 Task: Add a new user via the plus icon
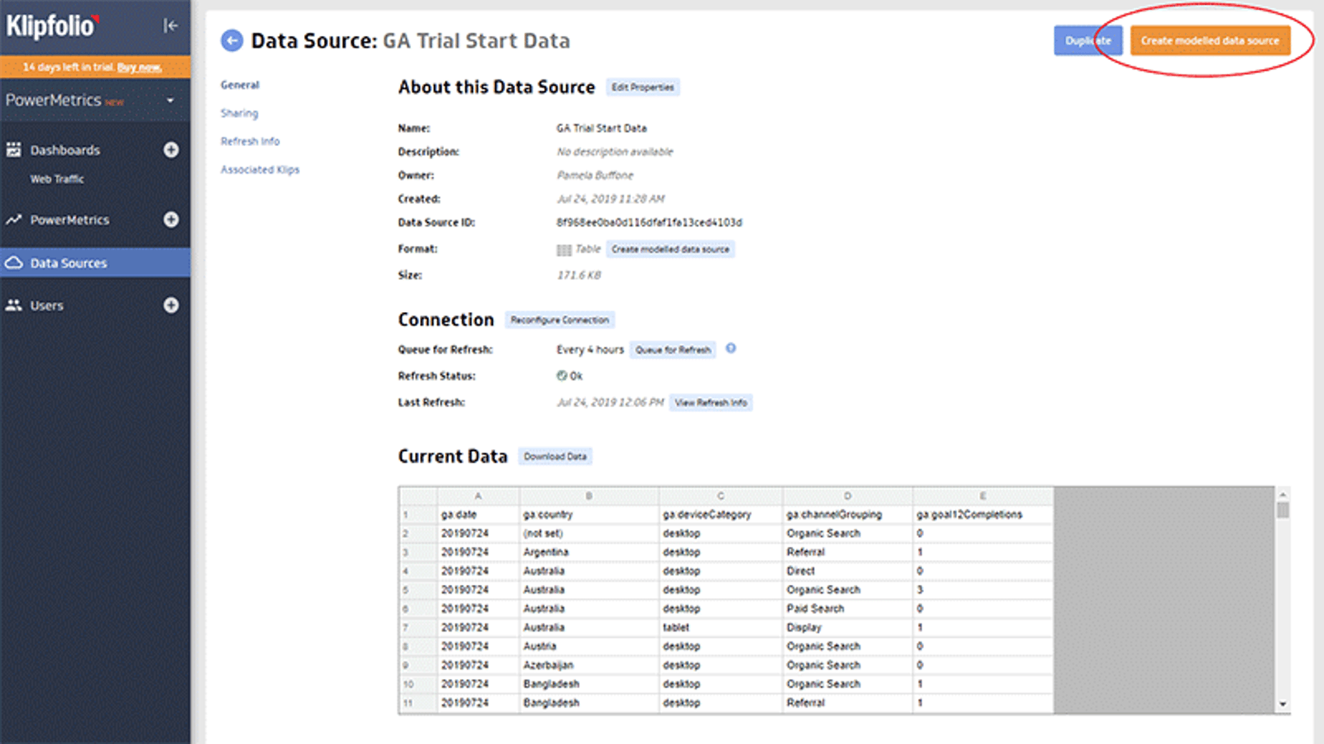tap(170, 305)
